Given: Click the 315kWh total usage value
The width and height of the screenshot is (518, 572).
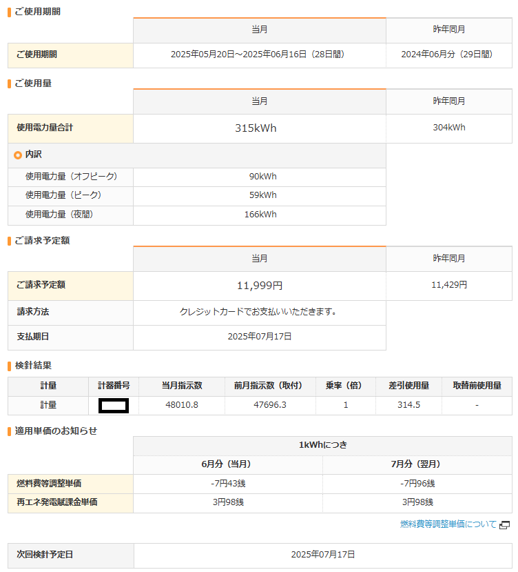Looking at the screenshot, I should [256, 128].
